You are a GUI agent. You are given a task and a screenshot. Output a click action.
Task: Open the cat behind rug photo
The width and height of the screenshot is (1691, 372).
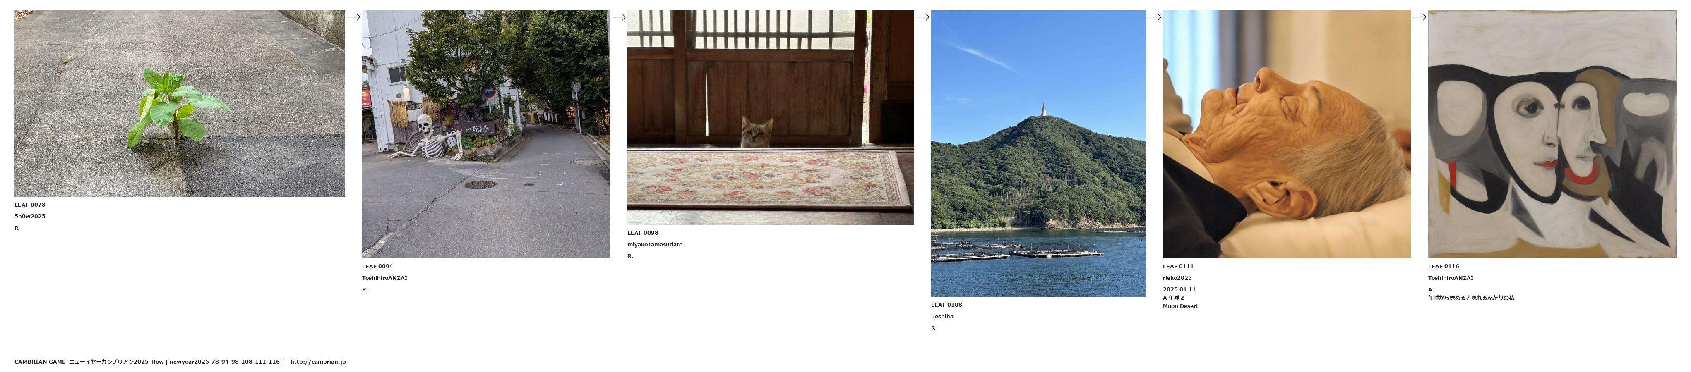(770, 117)
